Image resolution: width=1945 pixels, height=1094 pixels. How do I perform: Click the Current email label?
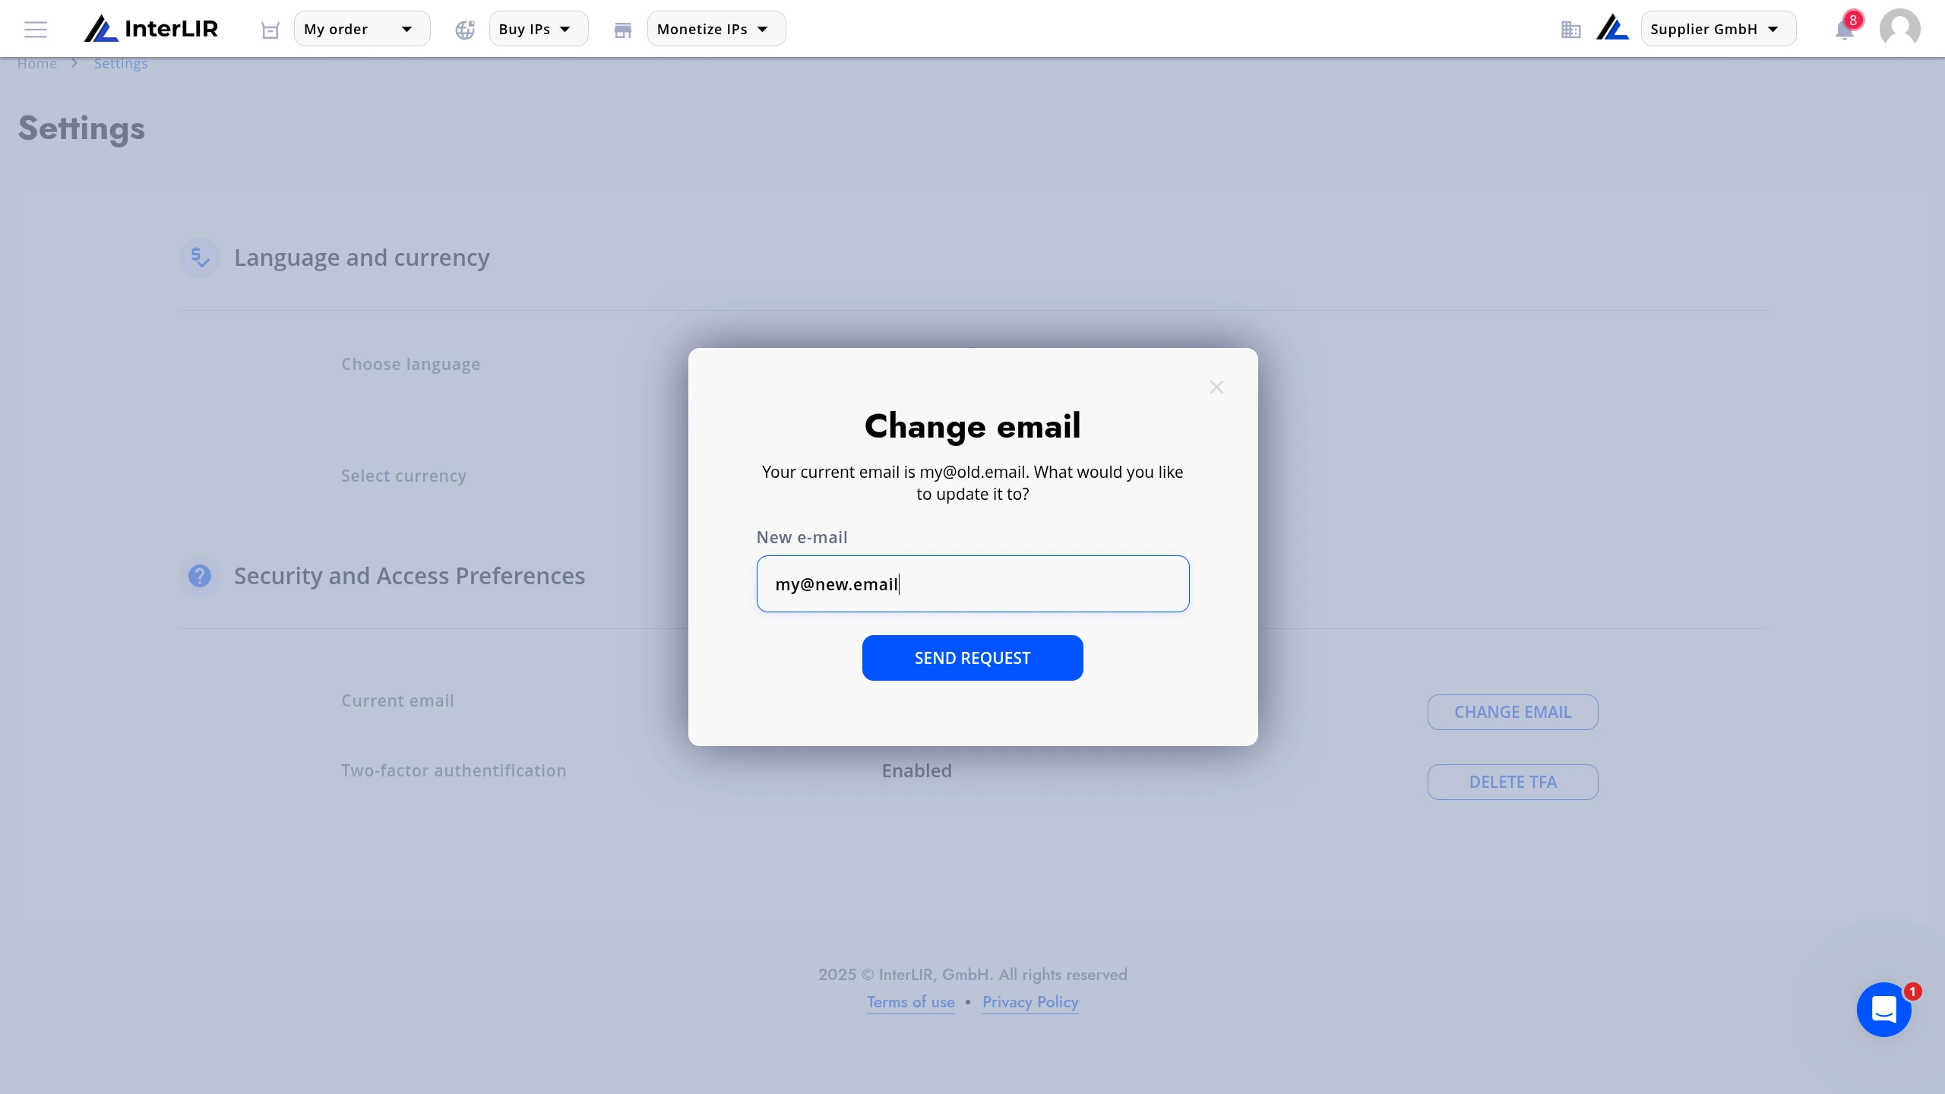(x=397, y=700)
